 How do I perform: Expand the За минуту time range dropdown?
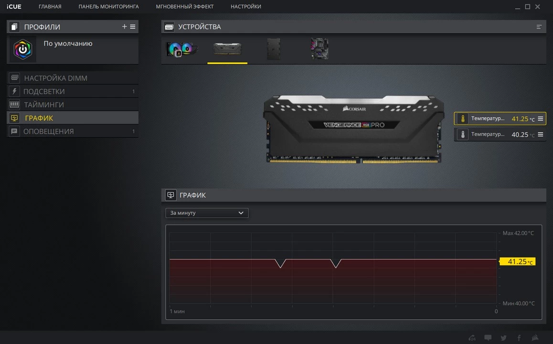click(207, 213)
